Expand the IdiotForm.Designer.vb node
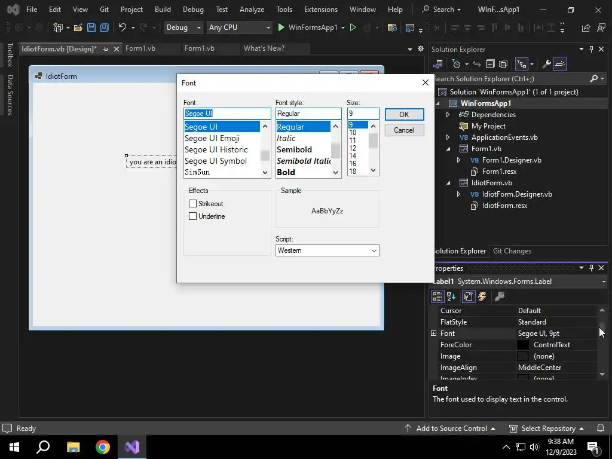Screen dimensions: 612x459 click(x=458, y=194)
